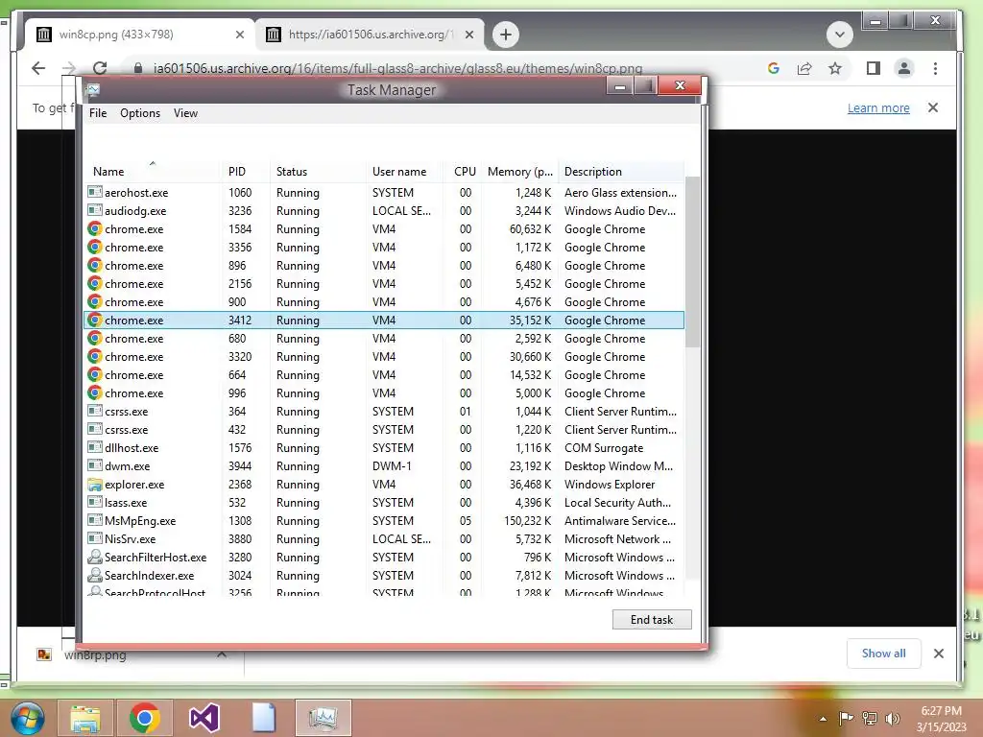Sort processes by the Name column header
Viewport: 983px width, 737px height.
pos(152,171)
